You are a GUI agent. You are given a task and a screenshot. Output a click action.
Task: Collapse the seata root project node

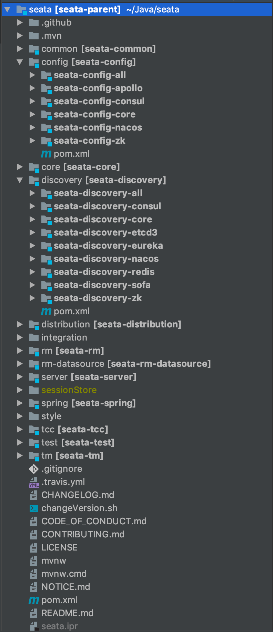point(8,10)
